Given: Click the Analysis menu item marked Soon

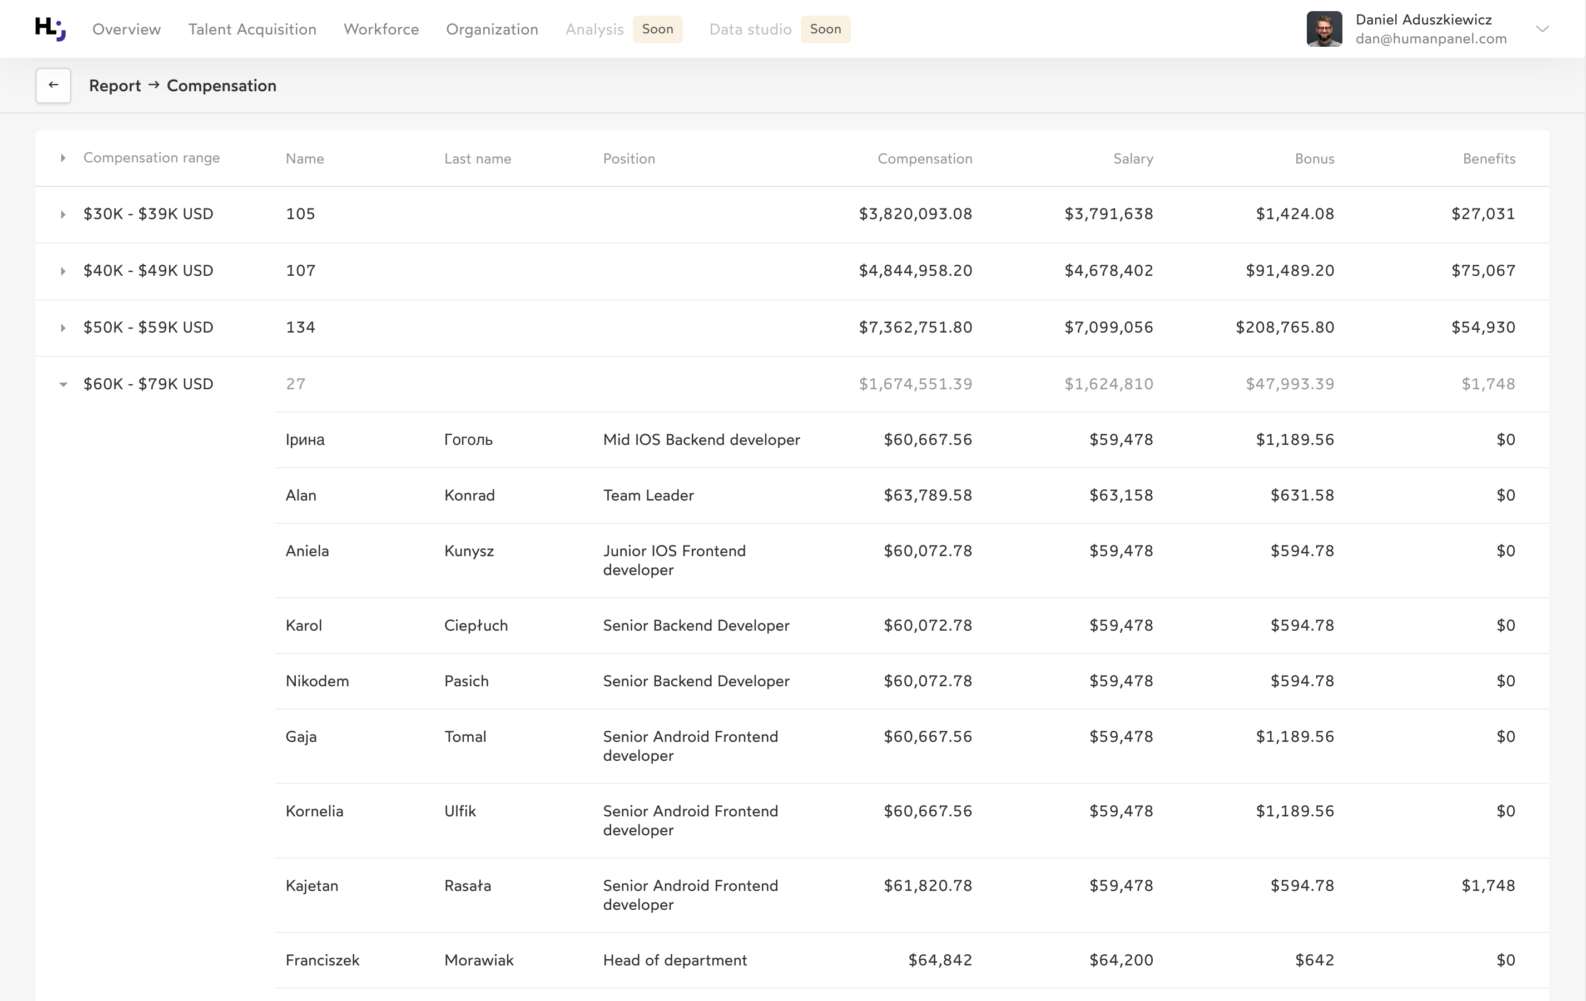Looking at the screenshot, I should point(593,29).
